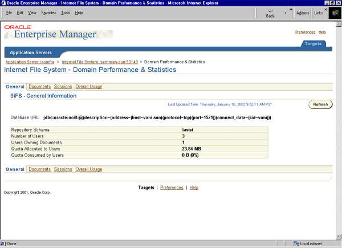Image resolution: width=342 pixels, height=248 pixels.
Task: Open Preferences link at top right
Action: [305, 32]
